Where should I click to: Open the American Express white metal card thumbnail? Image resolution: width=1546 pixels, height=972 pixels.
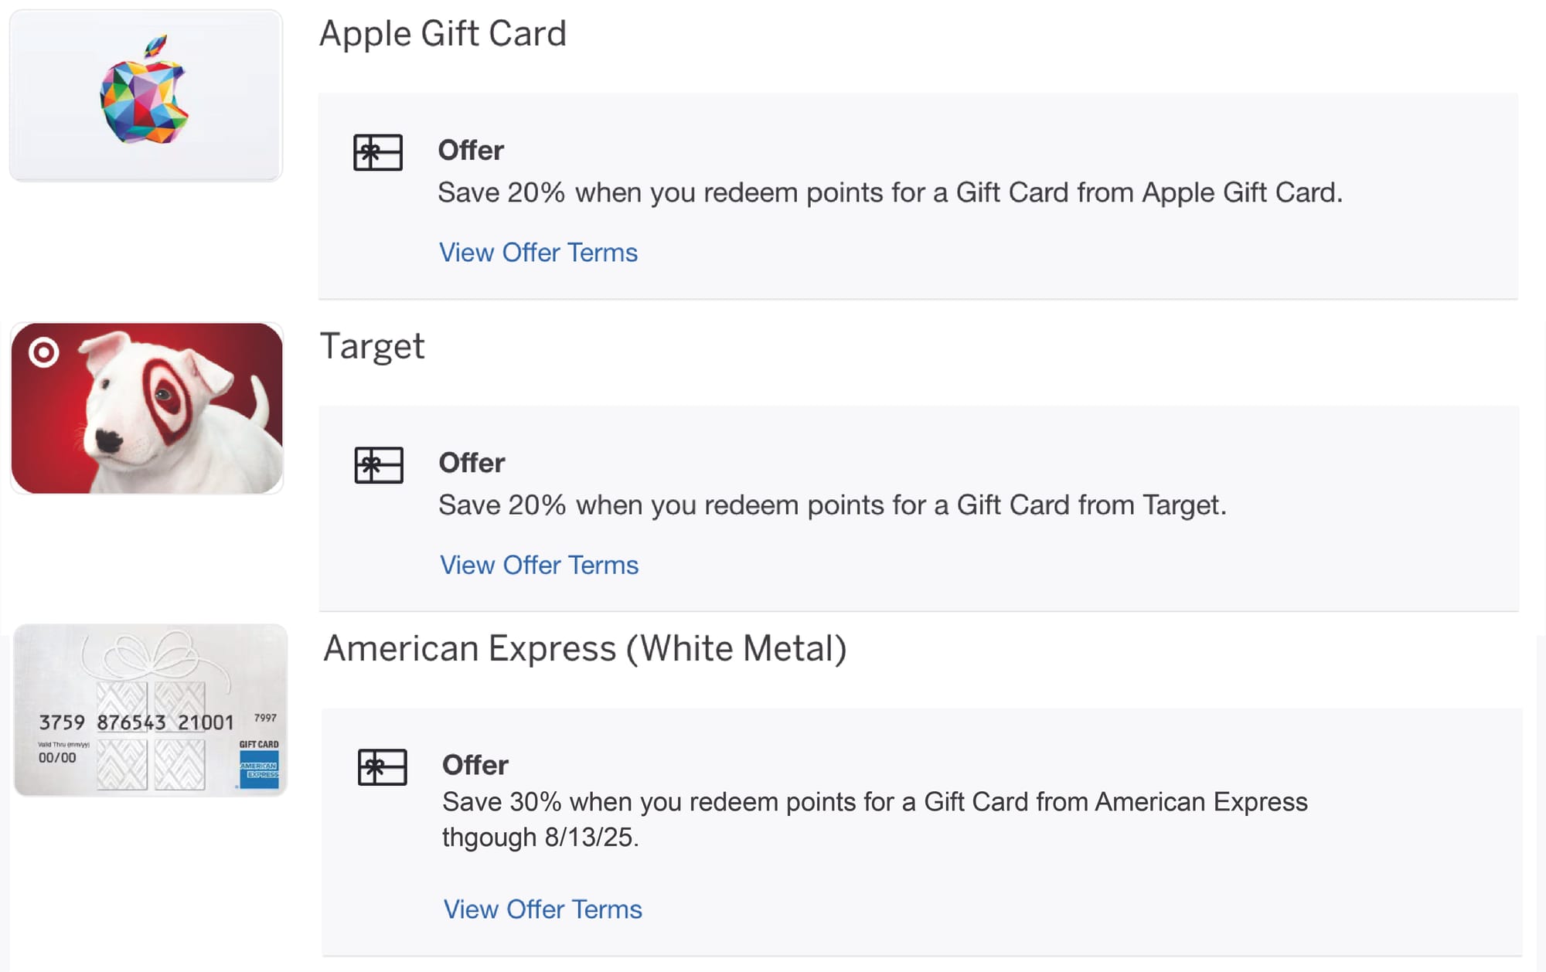[151, 710]
